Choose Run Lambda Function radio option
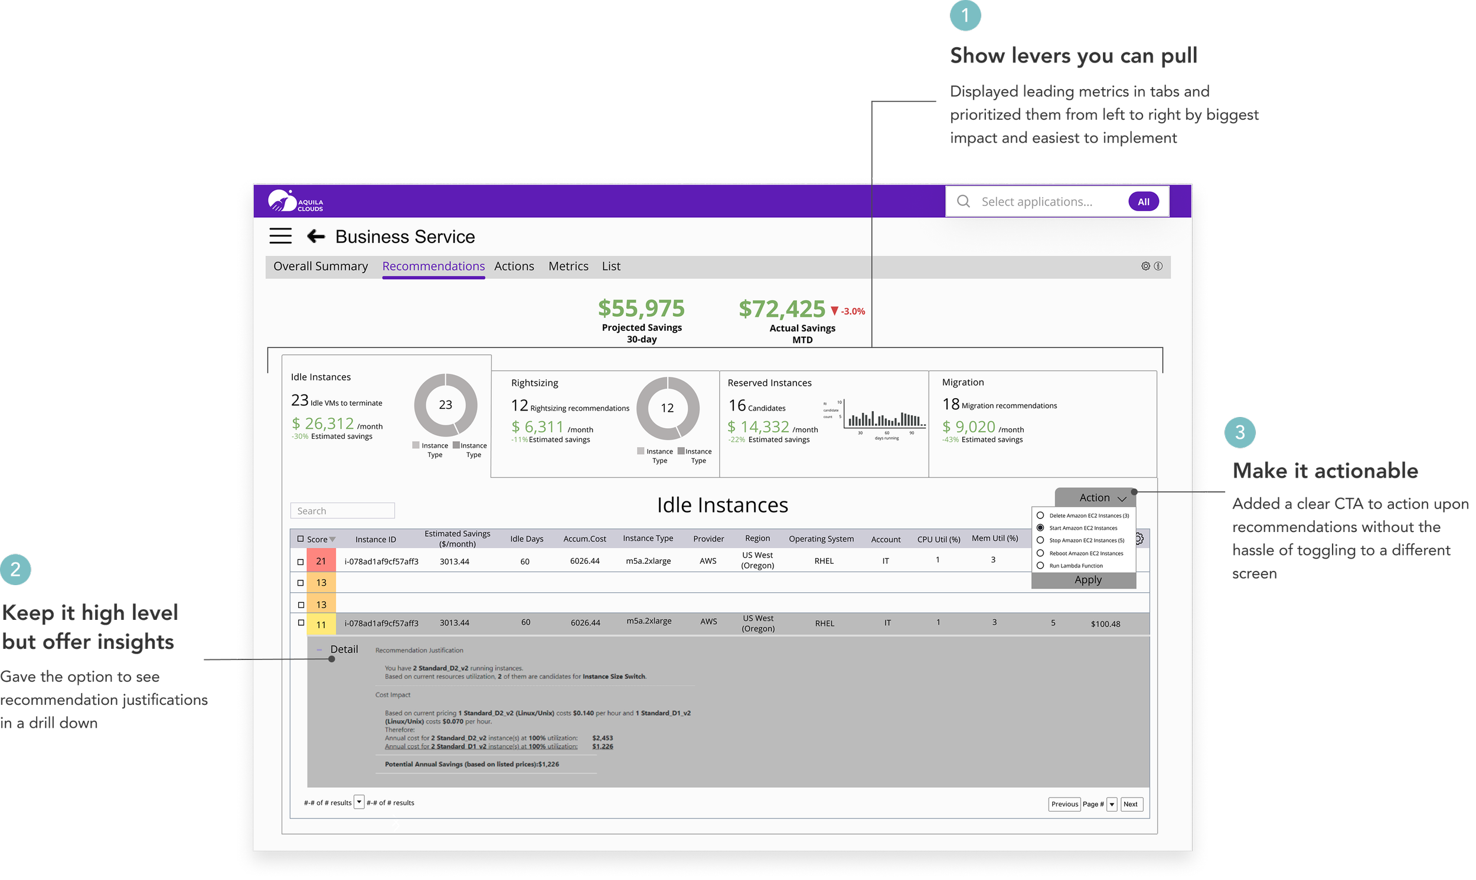This screenshot has width=1476, height=880. tap(1040, 566)
